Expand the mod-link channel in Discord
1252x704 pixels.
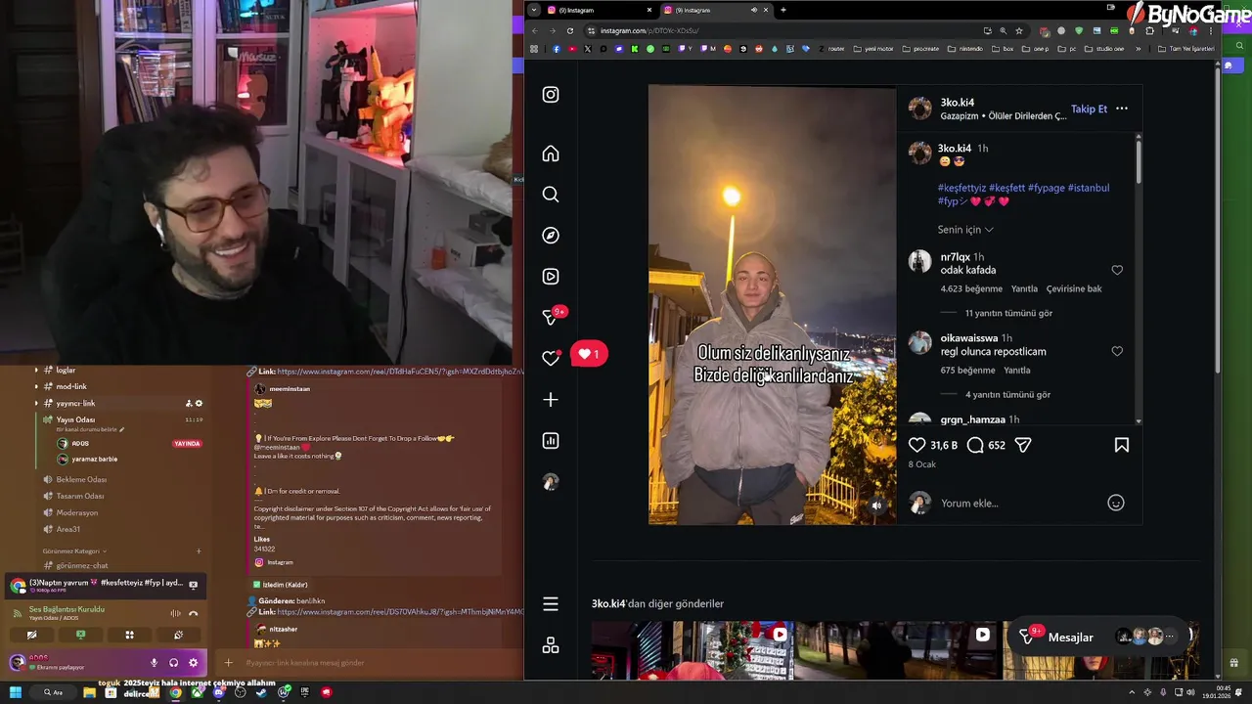pyautogui.click(x=36, y=386)
